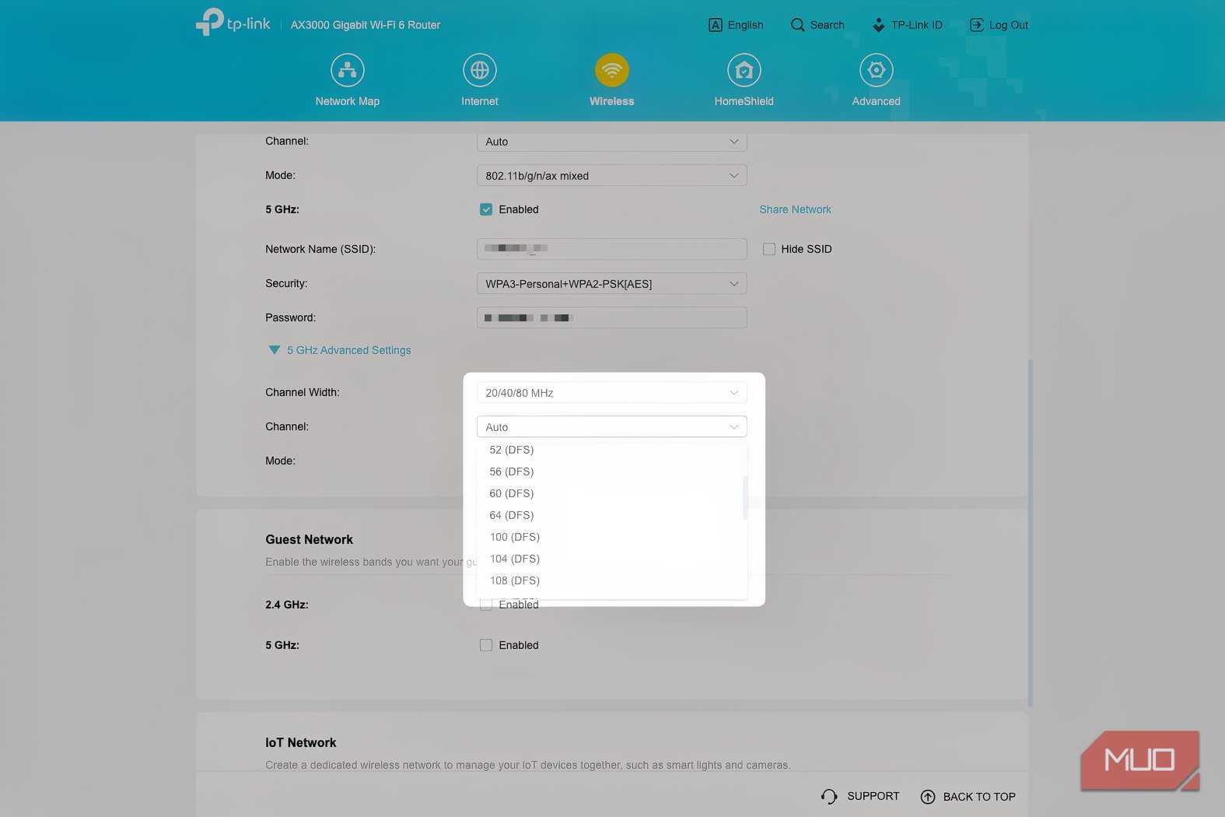Click the channel list scrollbar thumb

click(x=745, y=497)
